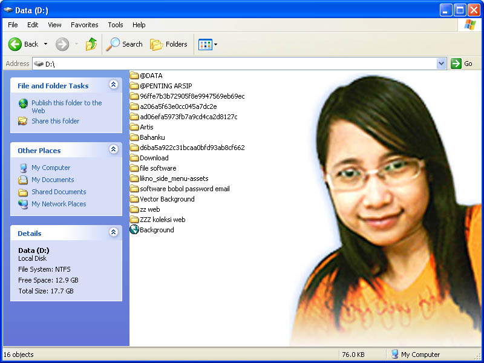Open the View menu
The width and height of the screenshot is (484, 363).
point(54,25)
